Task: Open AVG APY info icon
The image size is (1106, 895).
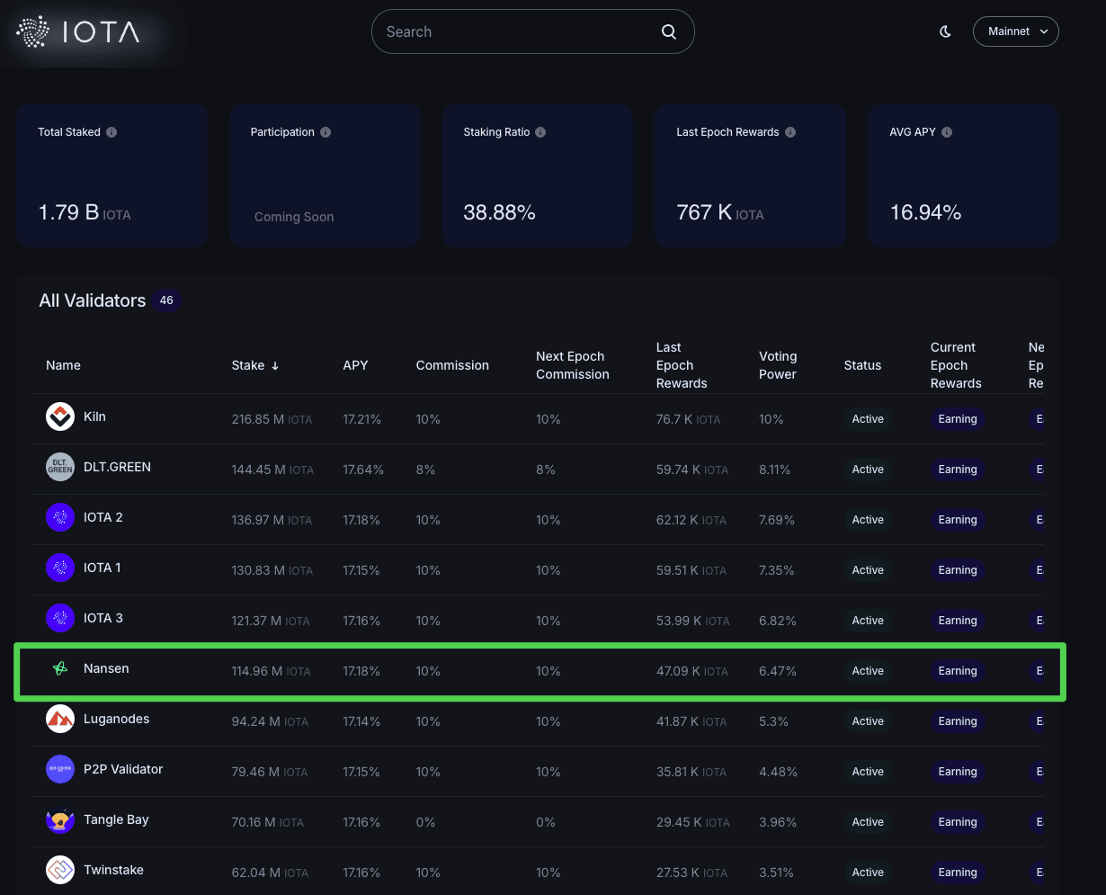Action: pos(947,132)
